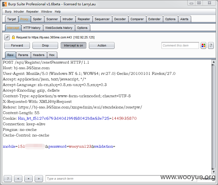Open the Repeater tool tab
218x185 pixels.
[x=84, y=19]
